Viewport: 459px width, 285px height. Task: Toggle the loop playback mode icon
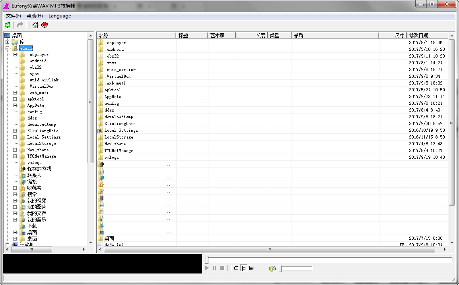pos(235,268)
